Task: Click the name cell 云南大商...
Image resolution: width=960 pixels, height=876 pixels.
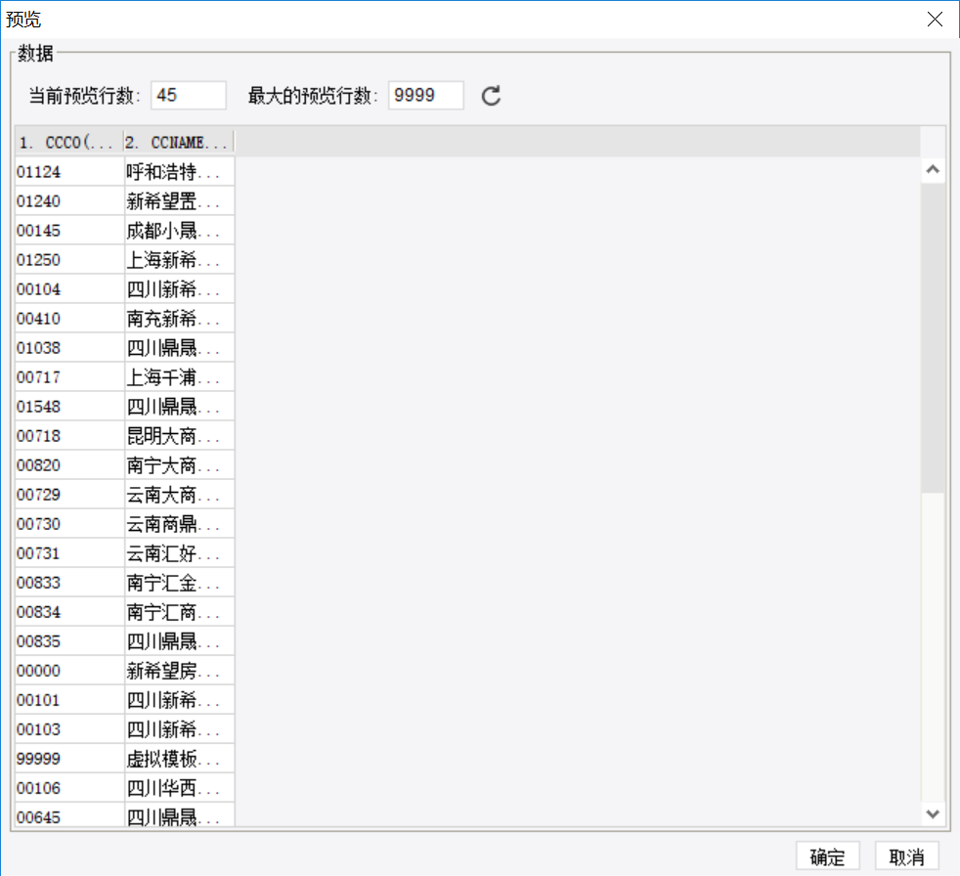Action: (179, 495)
